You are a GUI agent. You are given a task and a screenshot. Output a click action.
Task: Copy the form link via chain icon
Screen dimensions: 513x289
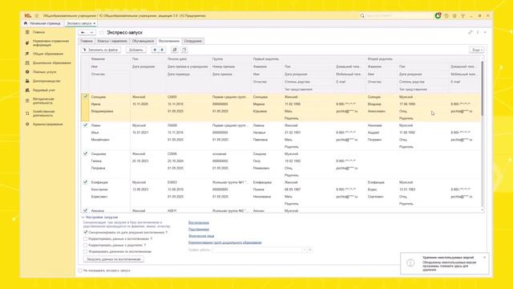tap(471, 32)
